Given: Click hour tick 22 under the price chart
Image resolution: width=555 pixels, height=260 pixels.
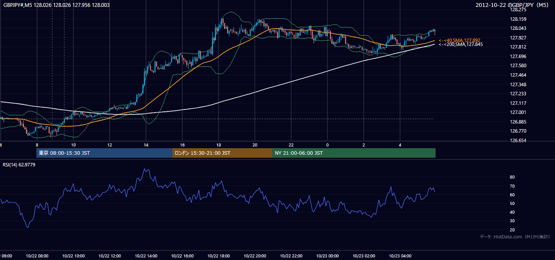Looking at the screenshot, I should point(291,145).
